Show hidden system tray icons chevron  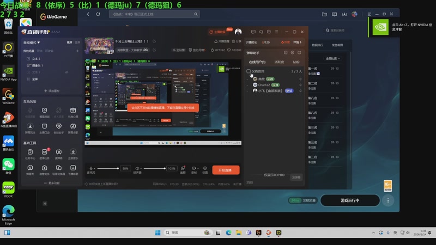click(373, 232)
